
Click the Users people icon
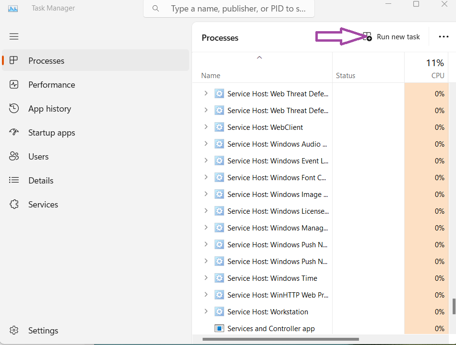[x=14, y=157]
